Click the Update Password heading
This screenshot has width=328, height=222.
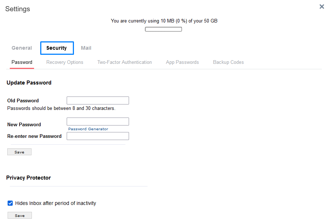click(29, 82)
